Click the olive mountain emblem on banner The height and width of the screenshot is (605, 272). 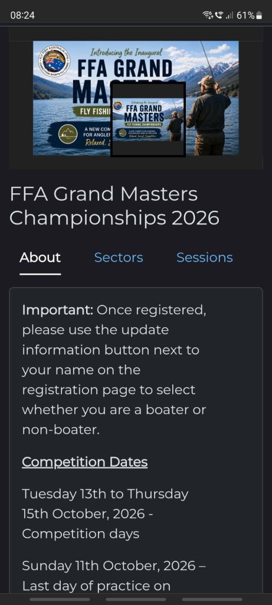pos(68,134)
